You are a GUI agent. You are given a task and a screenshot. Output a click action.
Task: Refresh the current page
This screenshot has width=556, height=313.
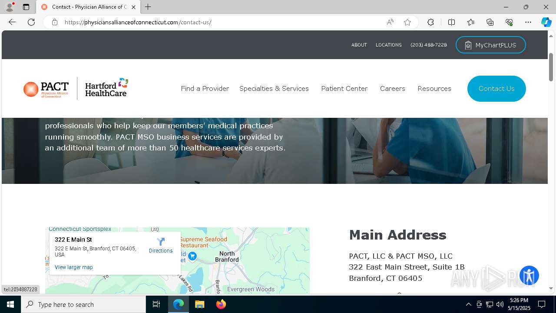[31, 22]
